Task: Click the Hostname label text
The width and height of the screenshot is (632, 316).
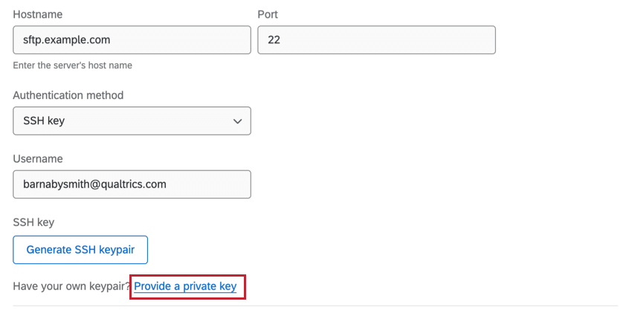Action: click(38, 14)
